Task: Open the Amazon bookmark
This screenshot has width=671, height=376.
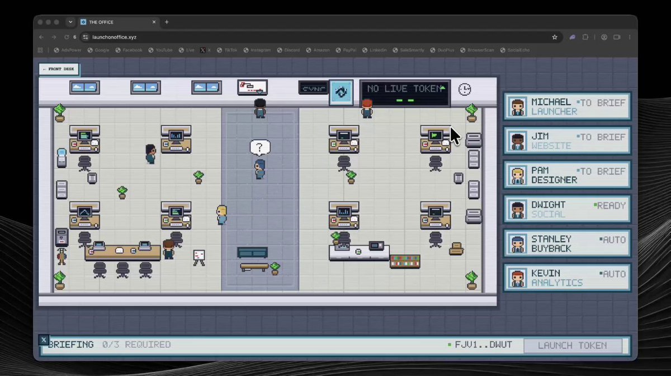Action: pos(317,50)
